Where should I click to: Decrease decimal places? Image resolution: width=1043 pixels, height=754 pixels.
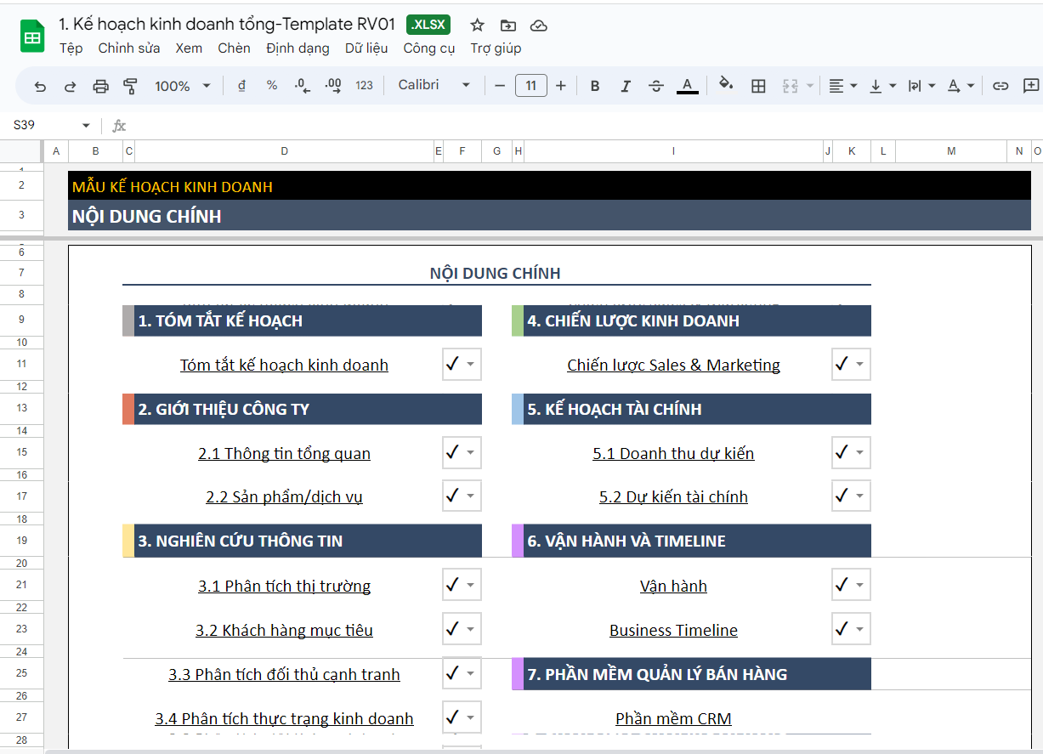point(302,86)
